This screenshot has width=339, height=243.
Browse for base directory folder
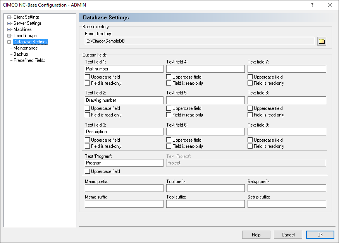point(322,41)
